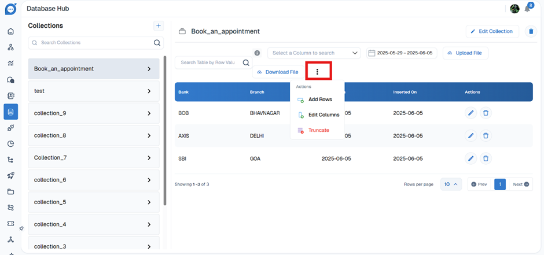Image resolution: width=544 pixels, height=255 pixels.
Task: Click the info icon beside column selector
Action: point(257,53)
